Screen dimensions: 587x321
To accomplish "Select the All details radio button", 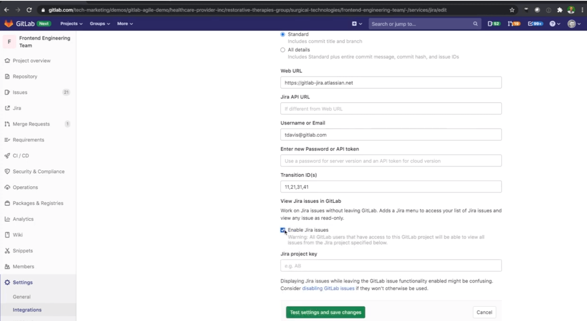I will [283, 50].
